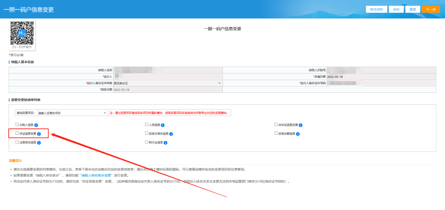Viewport: 445px width, 210px height.
Task: Enable the 注册资本信息 checkbox
Action: click(17, 142)
